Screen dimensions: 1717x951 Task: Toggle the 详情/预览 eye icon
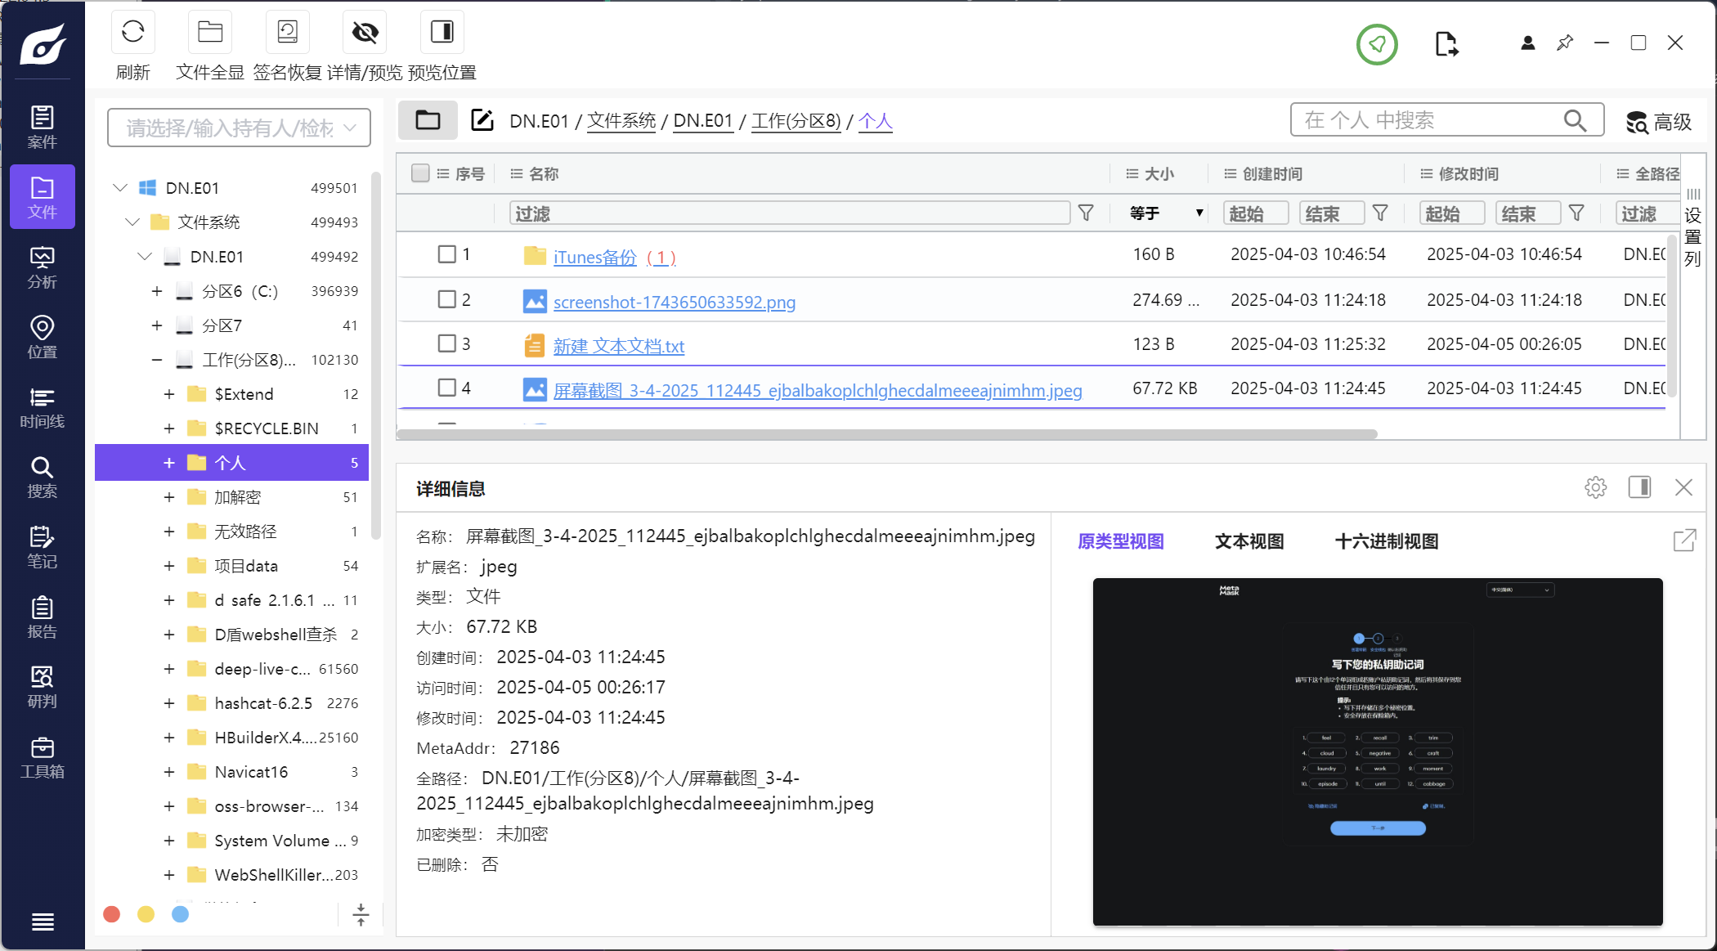[365, 33]
